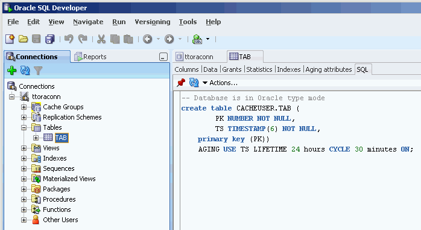The height and width of the screenshot is (230, 421).
Task: Switch to the Grants sub-tab
Action: pos(232,69)
